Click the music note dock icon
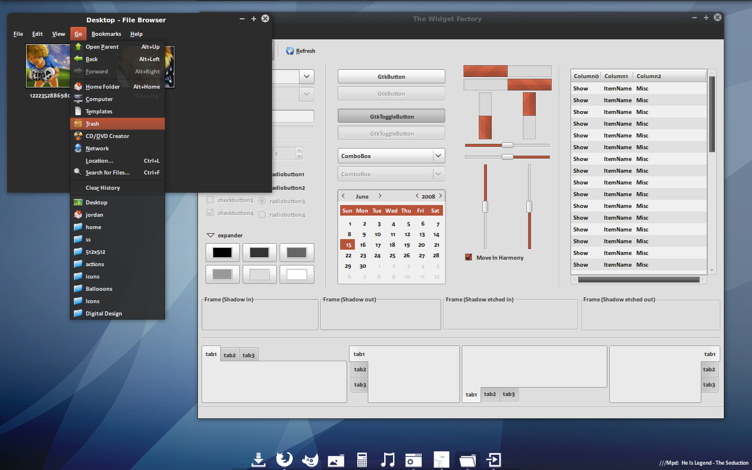Screen dimensions: 752x470 point(387,459)
